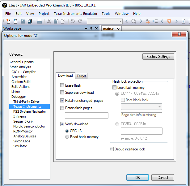This screenshot has width=190, height=186.
Task: Click the Redo toolbar icon
Action: [x=80, y=21]
